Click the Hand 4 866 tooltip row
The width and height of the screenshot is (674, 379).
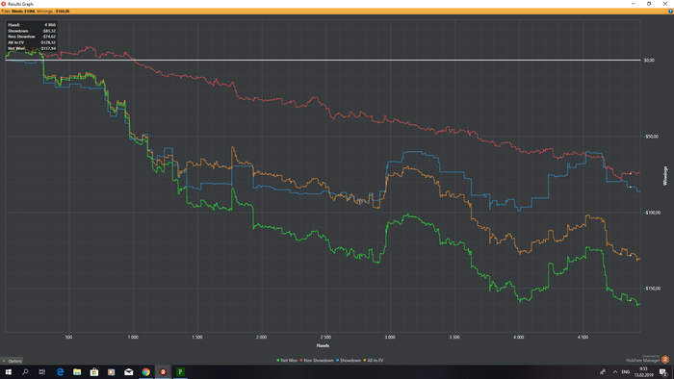32,25
